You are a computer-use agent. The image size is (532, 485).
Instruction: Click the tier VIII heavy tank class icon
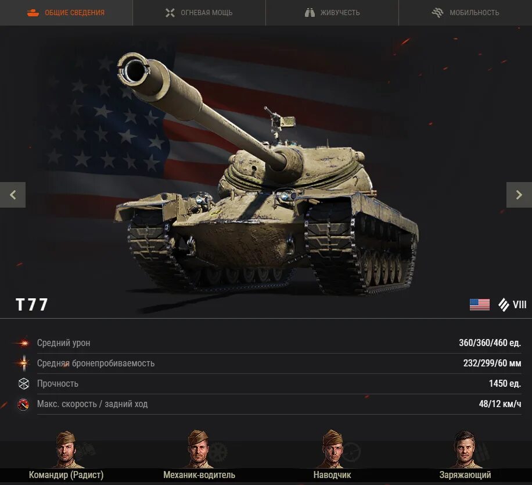click(x=504, y=304)
